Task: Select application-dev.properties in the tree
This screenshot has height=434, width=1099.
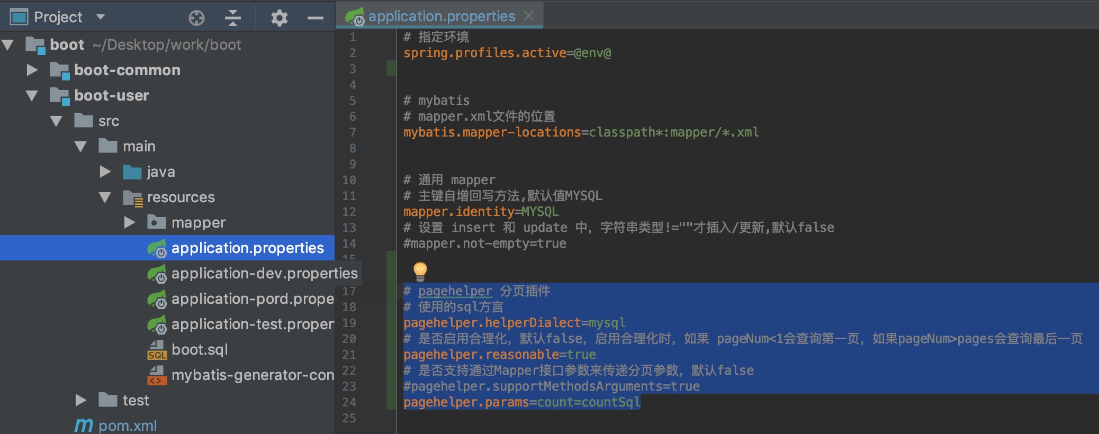Action: click(264, 273)
